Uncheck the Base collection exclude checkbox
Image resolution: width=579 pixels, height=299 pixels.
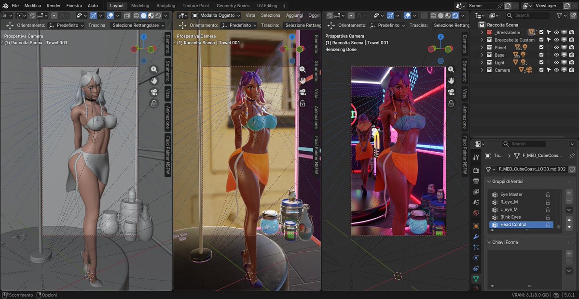coord(541,55)
